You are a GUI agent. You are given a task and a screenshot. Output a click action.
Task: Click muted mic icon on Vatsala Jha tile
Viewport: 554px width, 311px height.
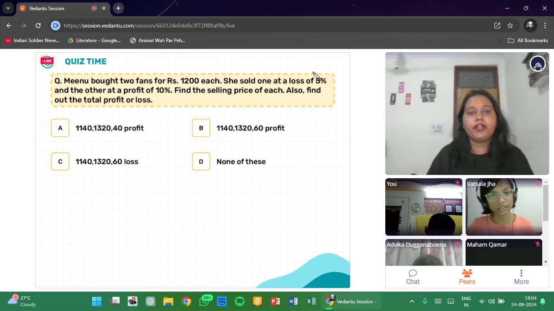click(537, 183)
